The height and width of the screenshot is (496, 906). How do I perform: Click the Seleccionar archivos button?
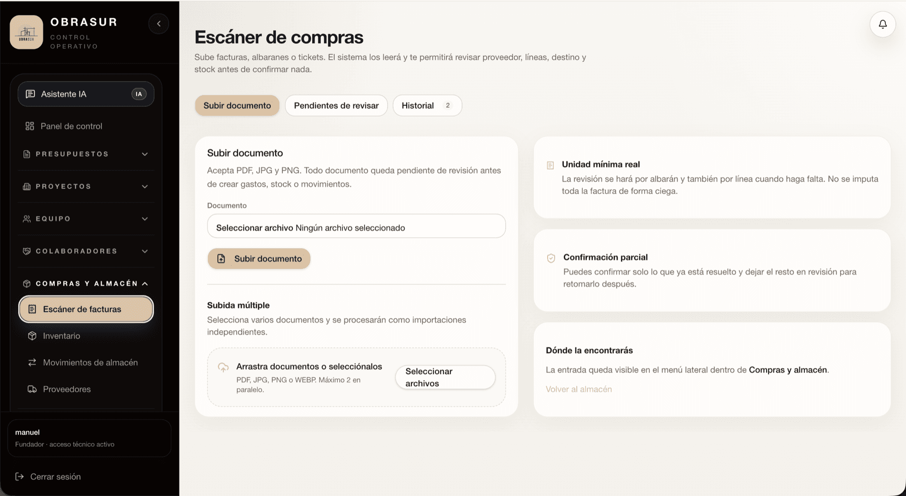[445, 377]
